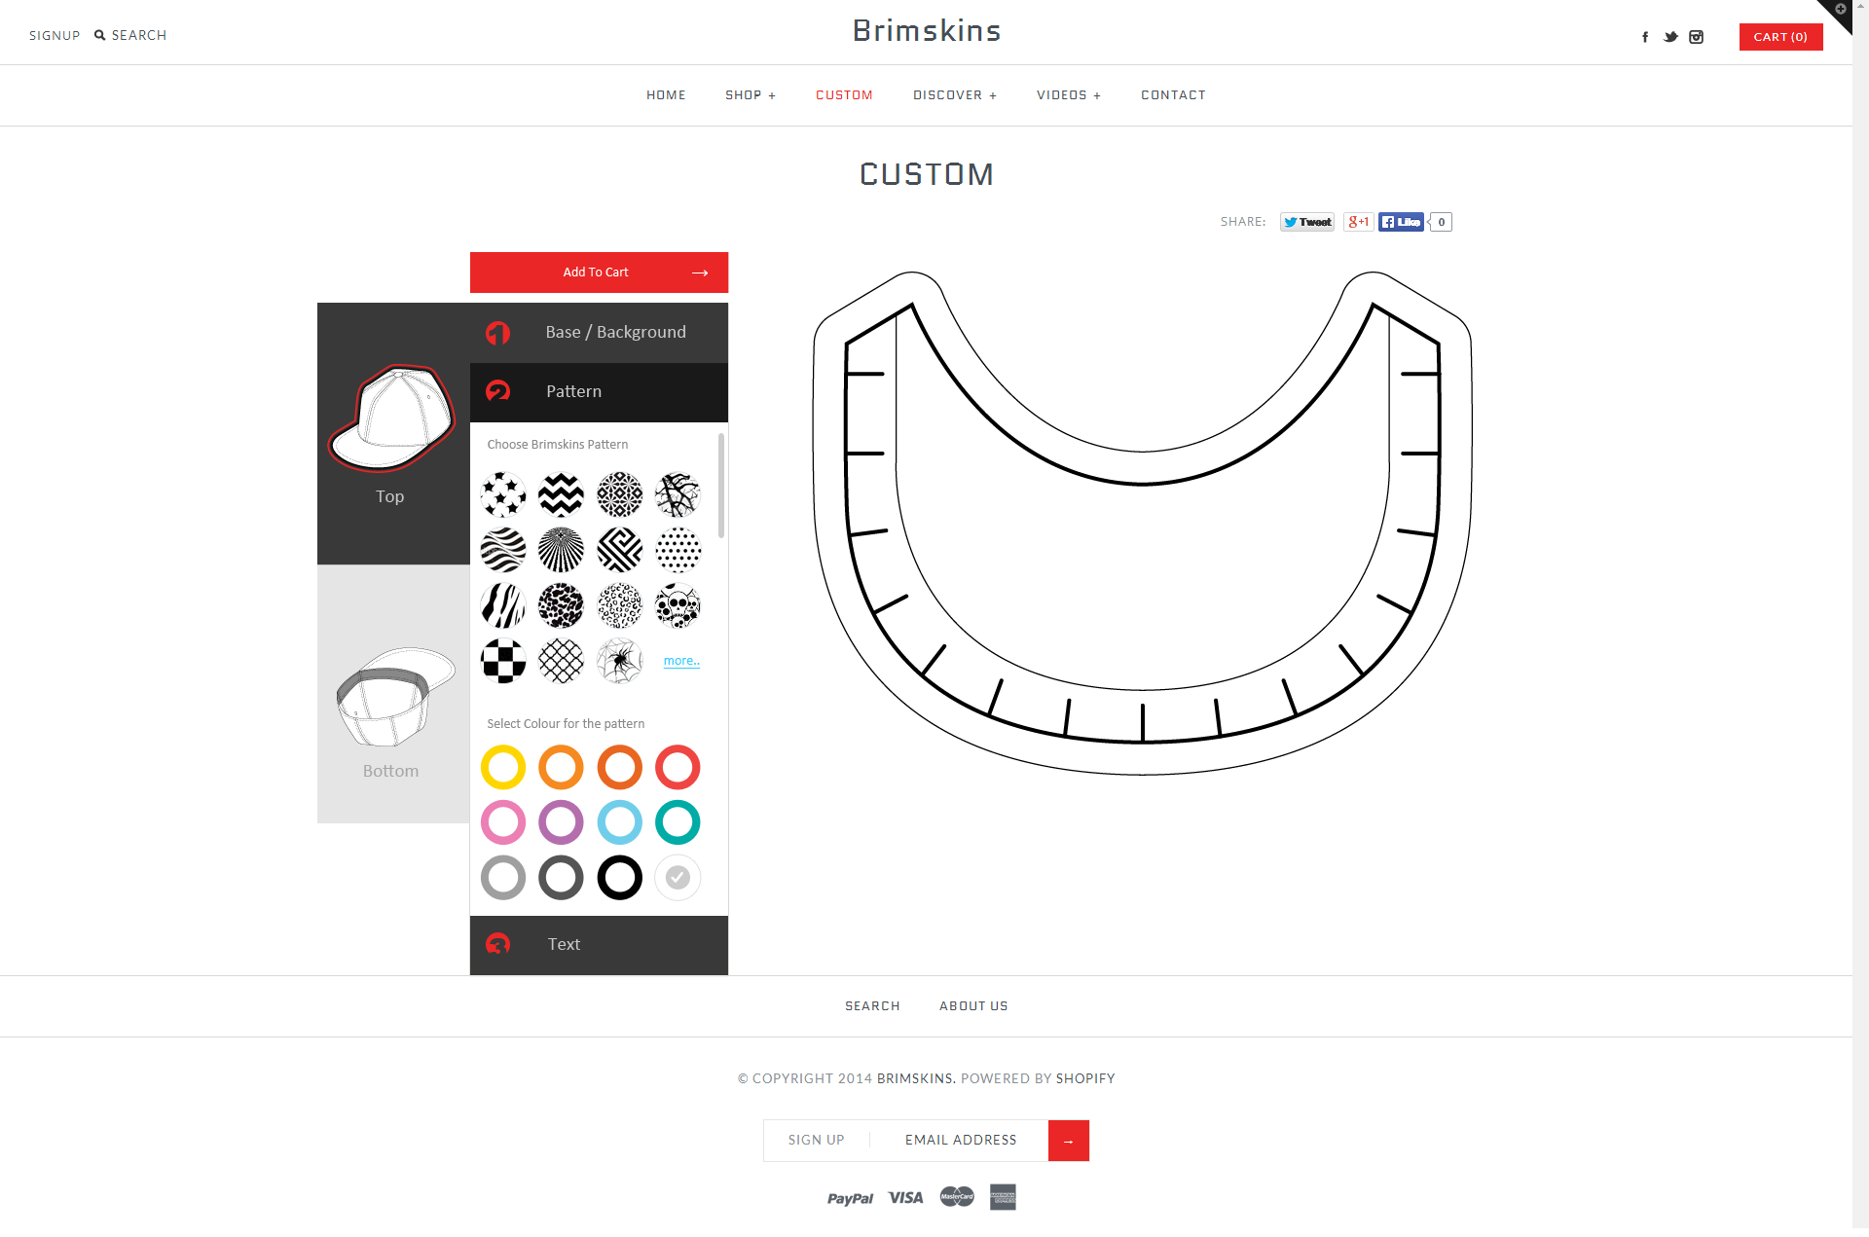Click the Signup link
The width and height of the screenshot is (1869, 1237).
click(x=55, y=35)
